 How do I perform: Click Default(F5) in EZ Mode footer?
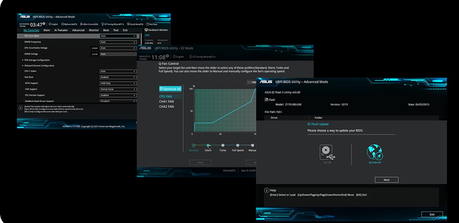pyautogui.click(x=229, y=171)
